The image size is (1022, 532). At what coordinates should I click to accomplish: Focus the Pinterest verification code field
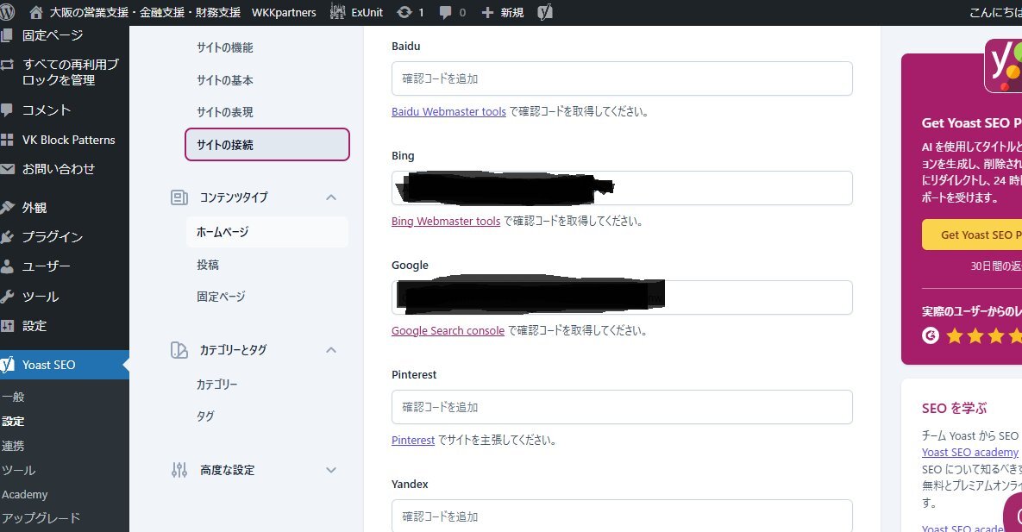[x=622, y=407]
